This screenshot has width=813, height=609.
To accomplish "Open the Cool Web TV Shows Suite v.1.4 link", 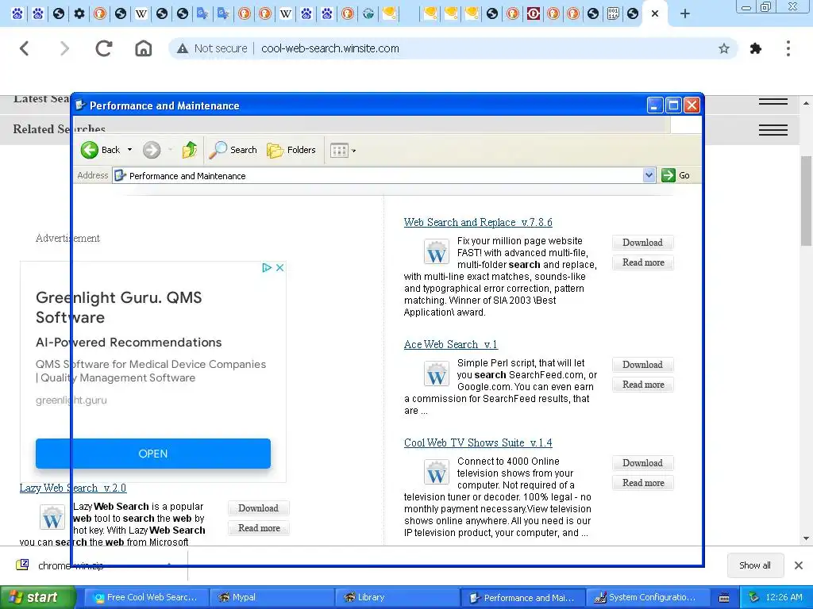I will coord(477,442).
